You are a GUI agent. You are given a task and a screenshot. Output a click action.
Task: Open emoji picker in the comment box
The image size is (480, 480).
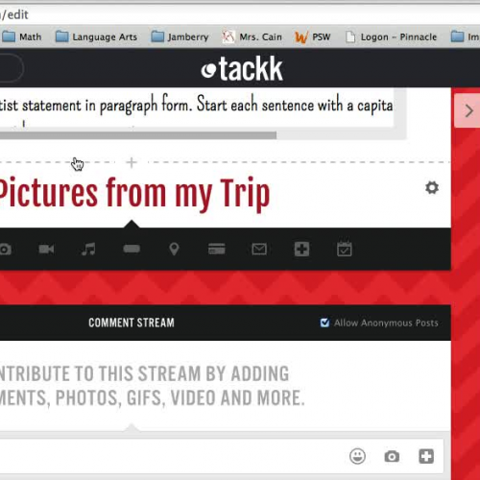[357, 456]
